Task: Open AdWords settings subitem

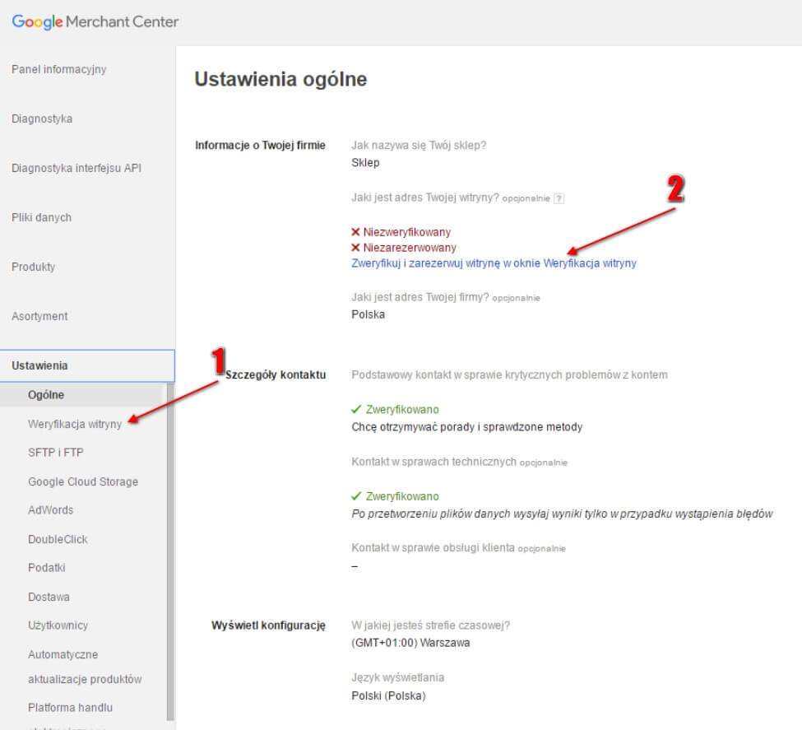Action: click(x=51, y=510)
